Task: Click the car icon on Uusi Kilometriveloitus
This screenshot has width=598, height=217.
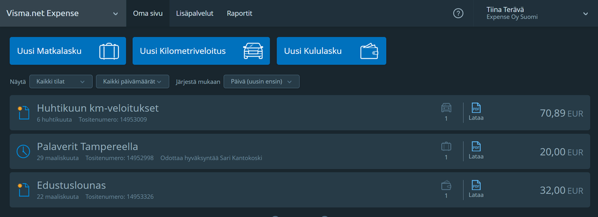Action: [x=253, y=51]
